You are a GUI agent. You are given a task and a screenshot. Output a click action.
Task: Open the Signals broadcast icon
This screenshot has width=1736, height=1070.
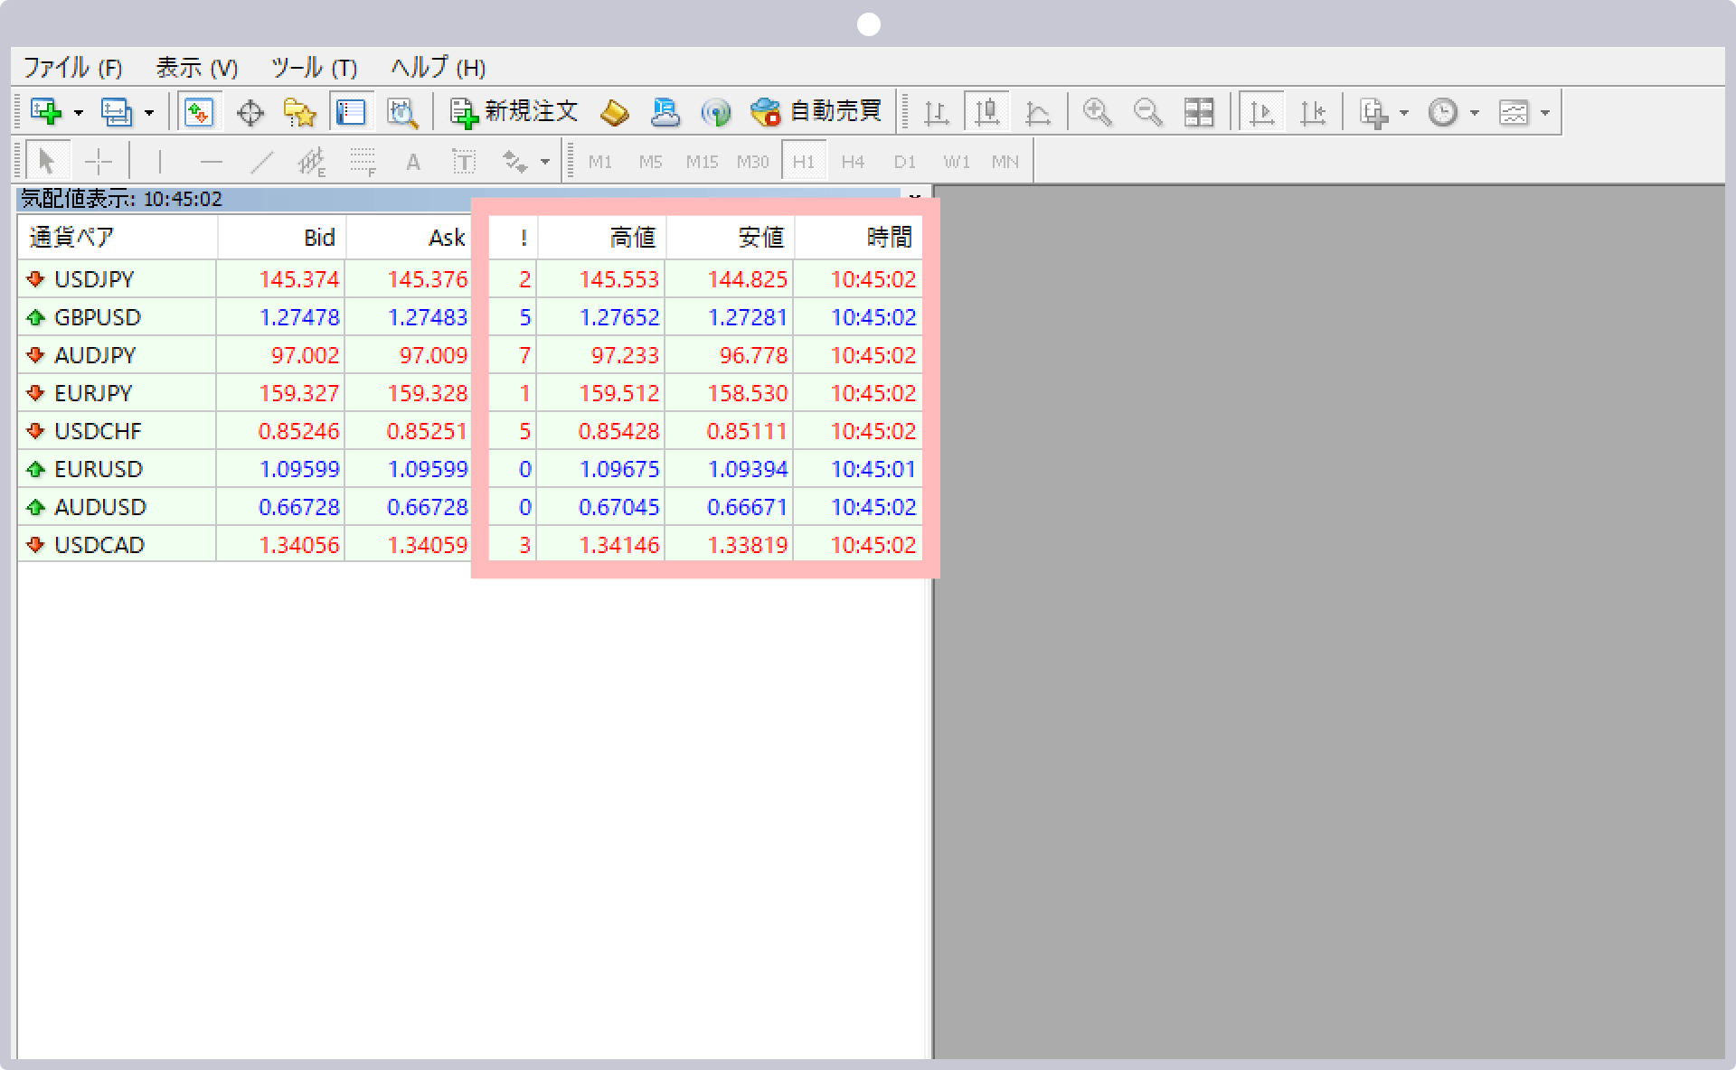click(716, 112)
